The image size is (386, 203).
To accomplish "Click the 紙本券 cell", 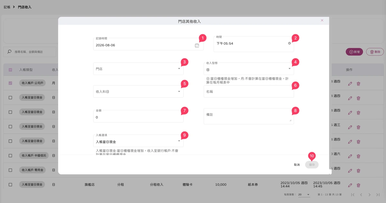I will coord(253,185).
